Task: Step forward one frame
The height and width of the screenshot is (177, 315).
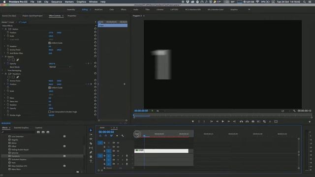Action: click(x=228, y=121)
